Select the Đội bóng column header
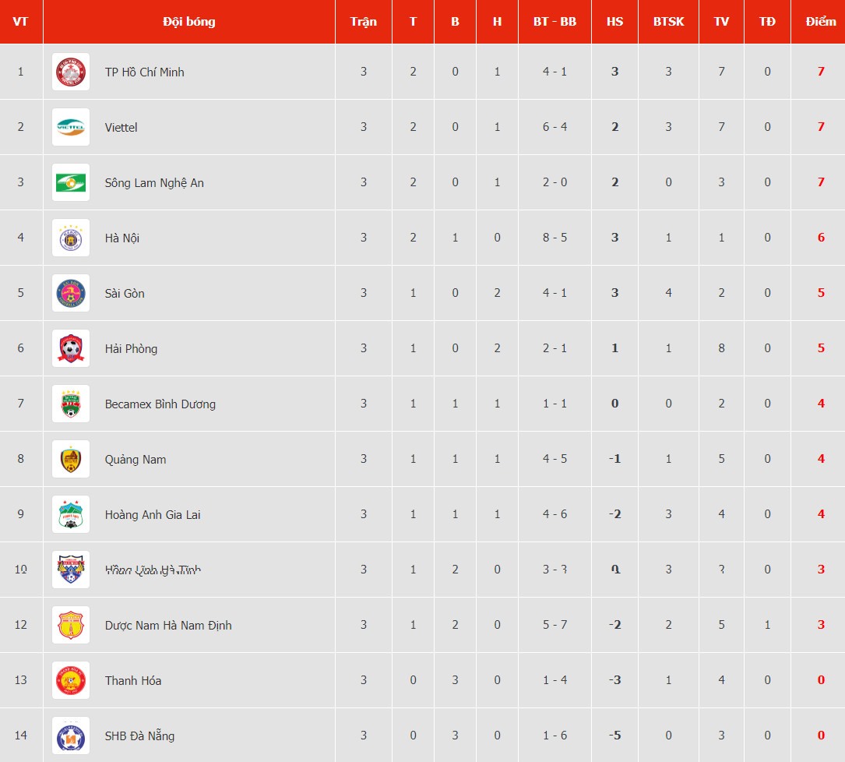The image size is (845, 762). tap(189, 22)
